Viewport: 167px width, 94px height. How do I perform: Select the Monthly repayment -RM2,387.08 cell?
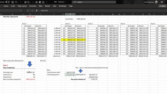coord(30,17)
